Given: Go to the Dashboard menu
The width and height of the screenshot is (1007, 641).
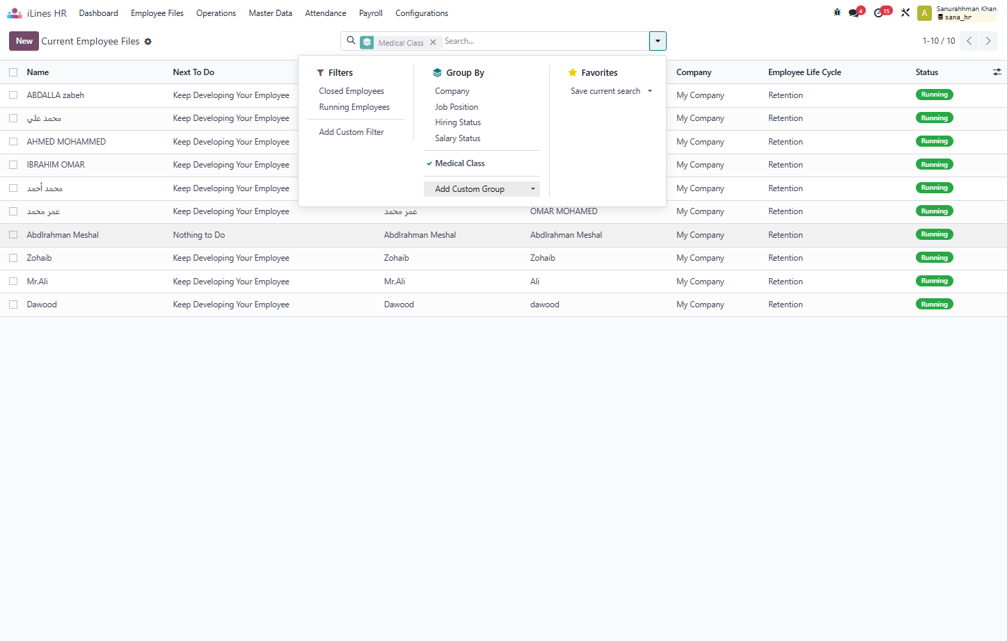Looking at the screenshot, I should coord(99,13).
